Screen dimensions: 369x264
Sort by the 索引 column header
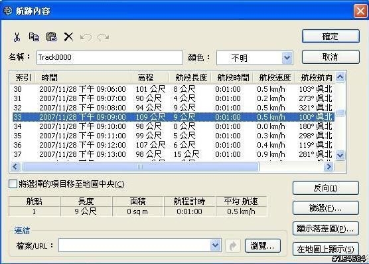[23, 78]
